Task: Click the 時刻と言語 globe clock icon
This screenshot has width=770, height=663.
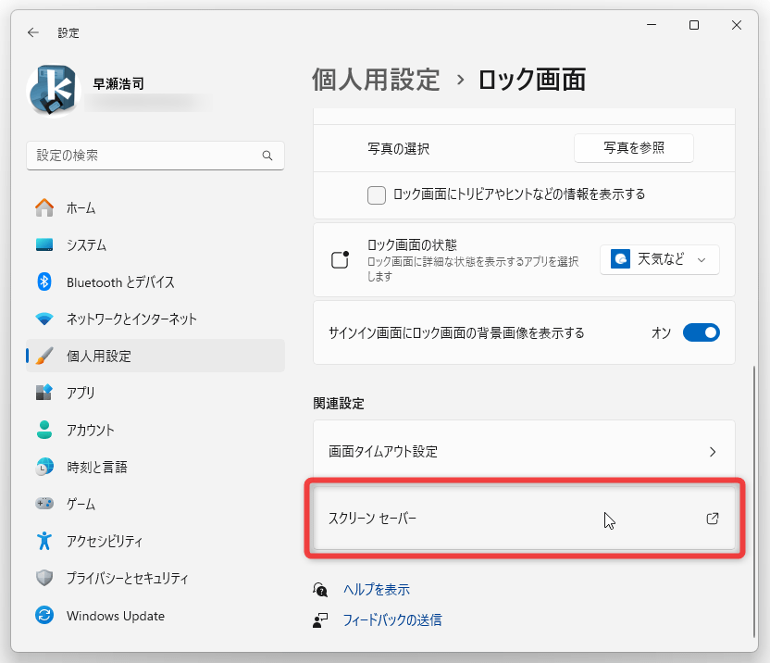Action: [x=44, y=467]
